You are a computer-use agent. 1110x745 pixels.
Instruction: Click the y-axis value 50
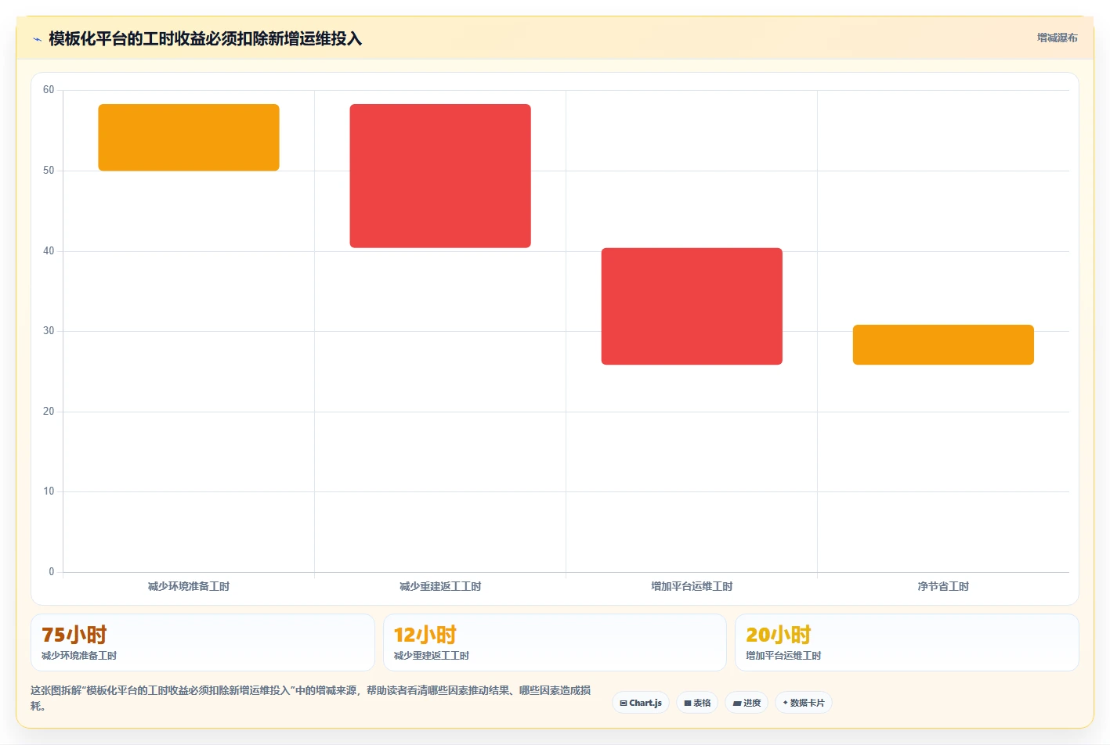point(49,171)
